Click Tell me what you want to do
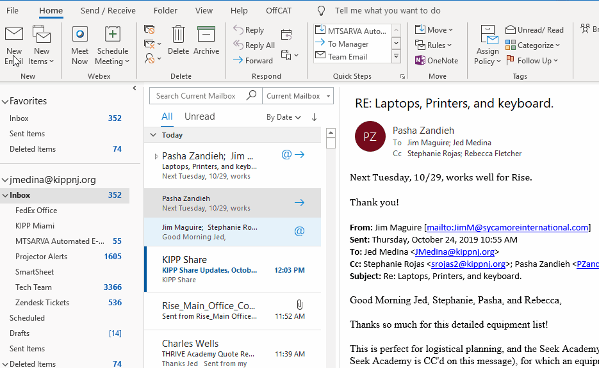This screenshot has width=599, height=368. (388, 11)
